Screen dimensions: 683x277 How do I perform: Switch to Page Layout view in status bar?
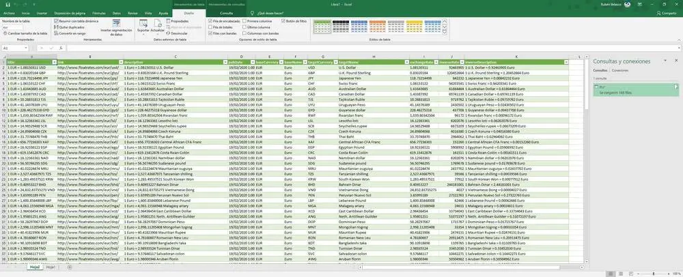pyautogui.click(x=622, y=274)
